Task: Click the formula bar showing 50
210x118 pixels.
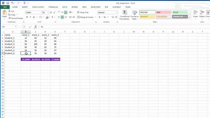Action: pyautogui.click(x=125, y=27)
